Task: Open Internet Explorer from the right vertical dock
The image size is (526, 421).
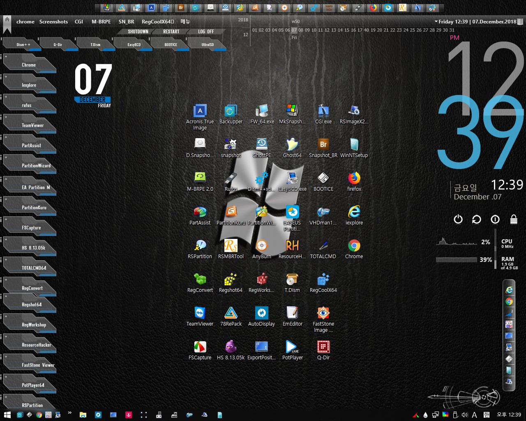Action: [509, 290]
